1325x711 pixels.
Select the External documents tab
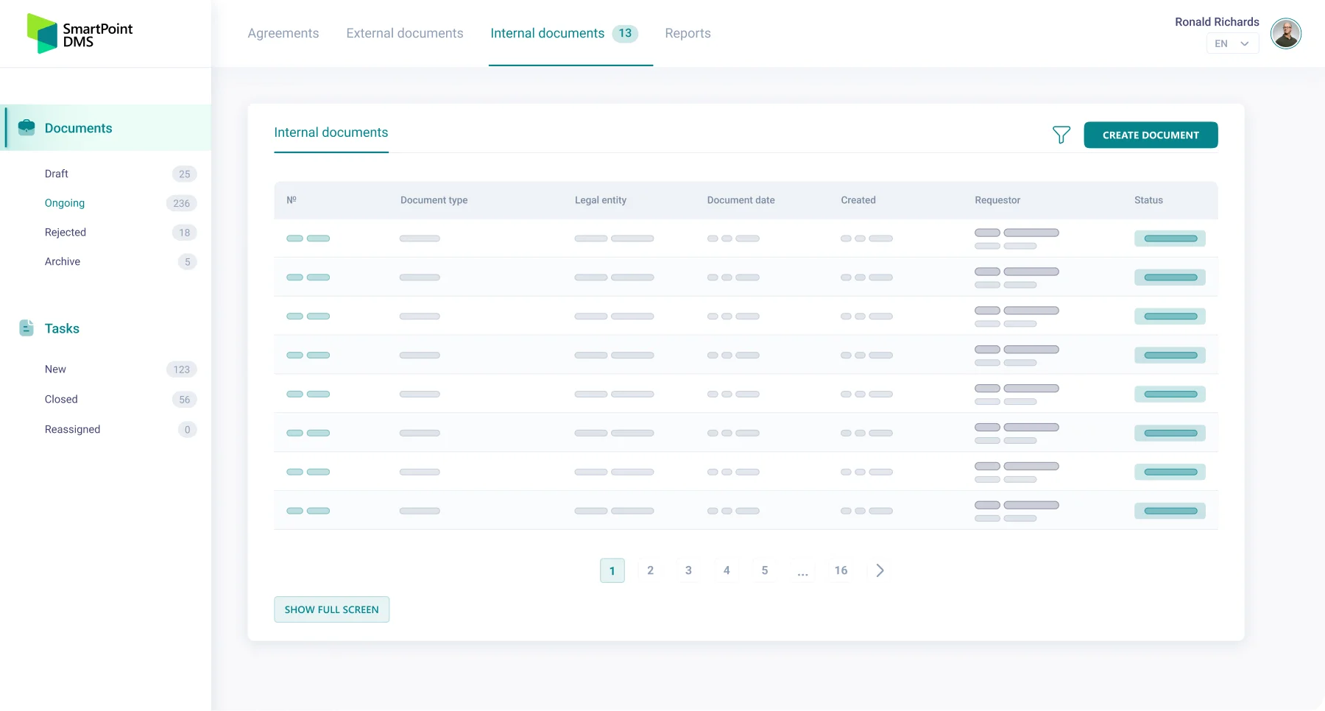[404, 33]
